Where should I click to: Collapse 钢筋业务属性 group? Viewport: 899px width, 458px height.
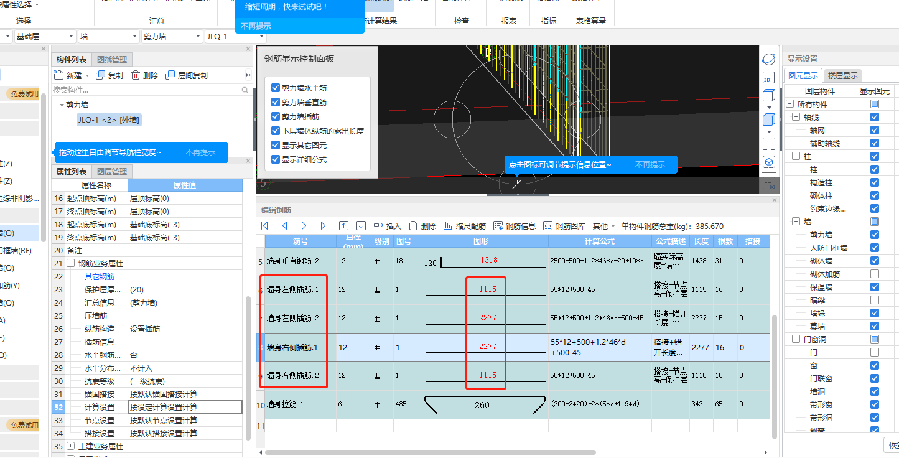coord(70,263)
